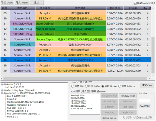Expand the Header Msg Type tree node
Viewport: 156px width, 121px height.
pos(2,90)
